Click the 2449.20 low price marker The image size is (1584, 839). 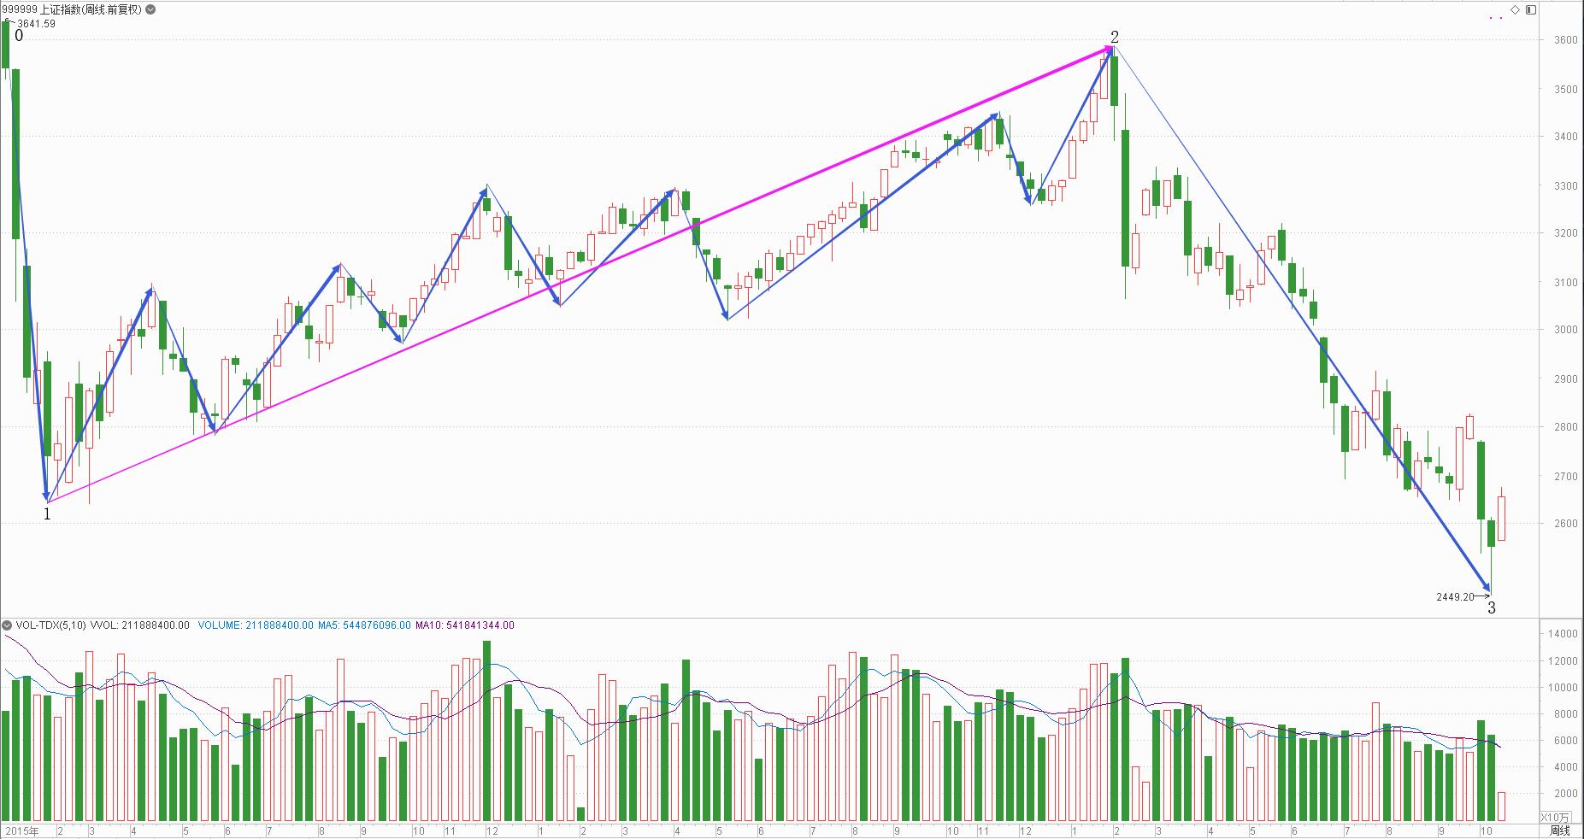pyautogui.click(x=1455, y=597)
